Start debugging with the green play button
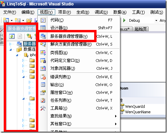 [x=124, y=20]
